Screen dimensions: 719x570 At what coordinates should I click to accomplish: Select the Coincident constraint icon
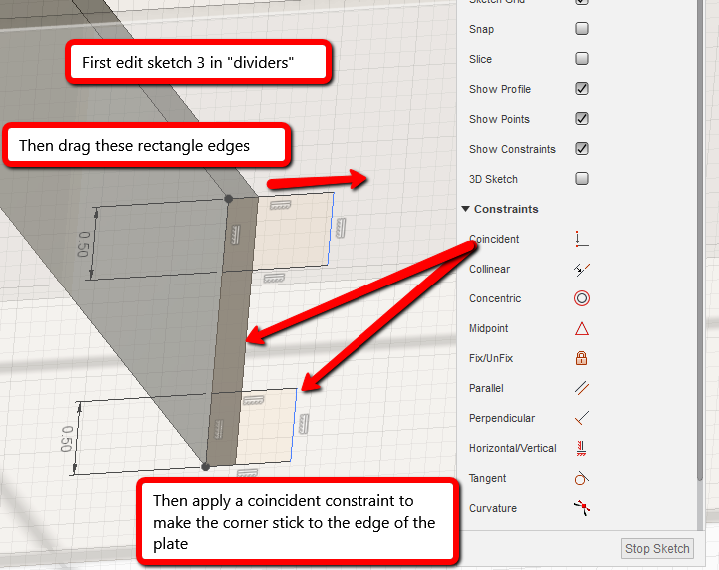point(582,239)
